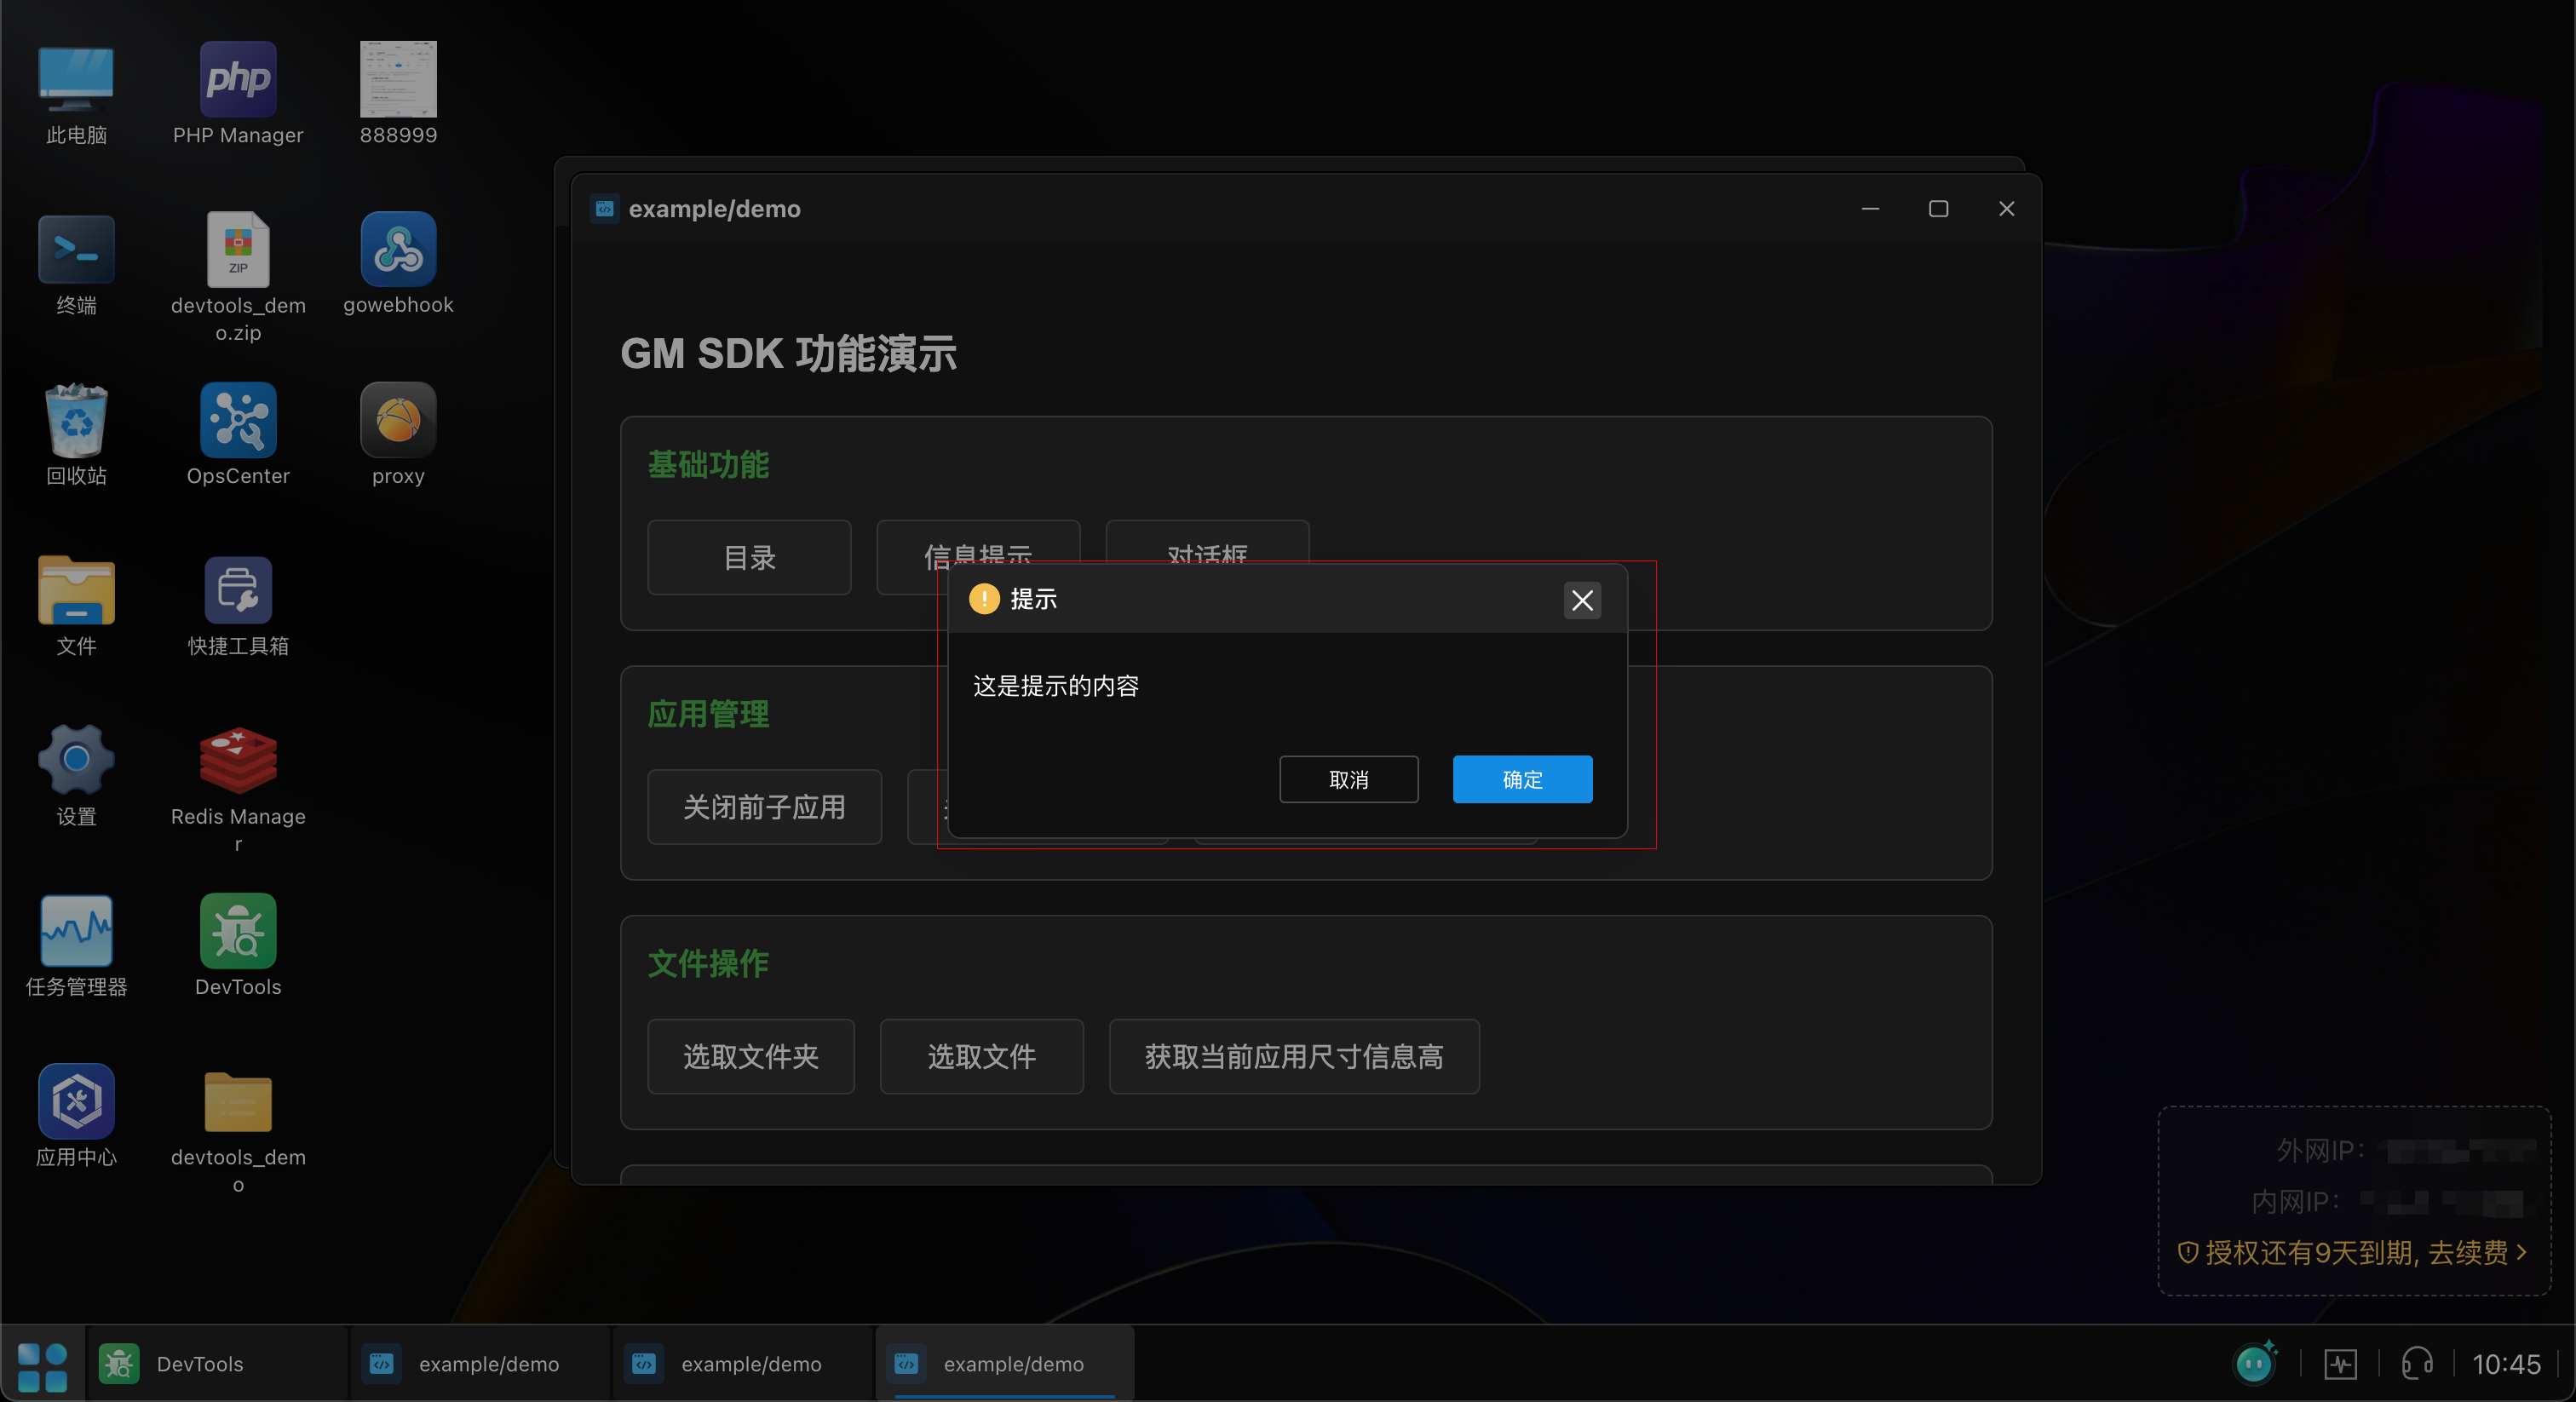Click the 基础功能 section title
The height and width of the screenshot is (1402, 2576).
pyautogui.click(x=708, y=466)
